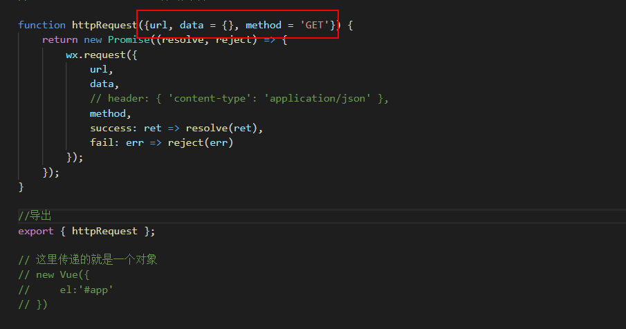Image resolution: width=626 pixels, height=329 pixels.
Task: Click httpRequest in the export statement
Action: 104,232
